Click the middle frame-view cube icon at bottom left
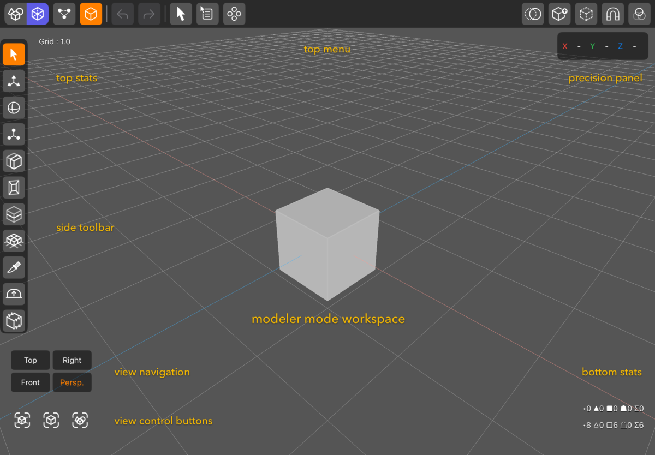Image resolution: width=655 pixels, height=455 pixels. pos(51,420)
